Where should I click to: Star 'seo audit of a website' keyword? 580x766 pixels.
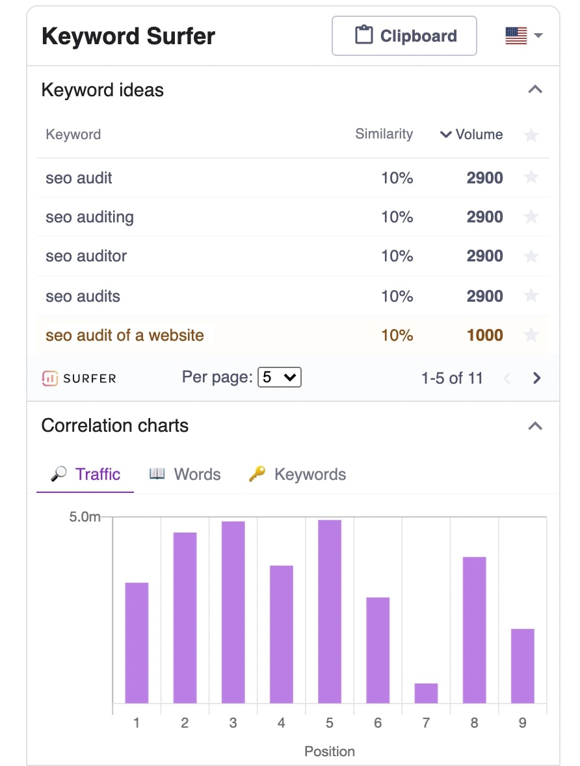click(531, 336)
